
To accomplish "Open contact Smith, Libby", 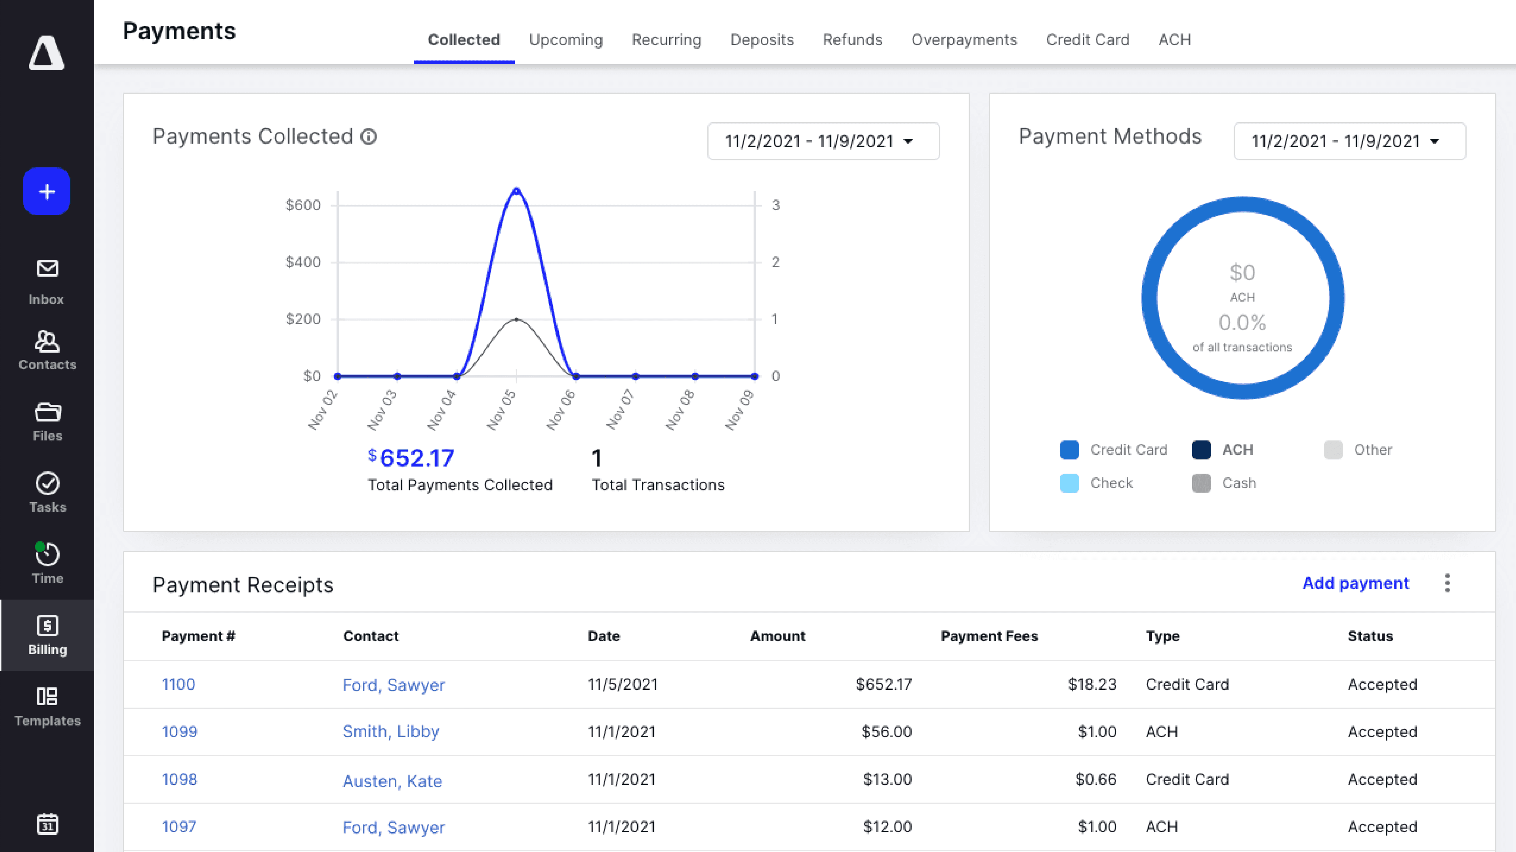I will pyautogui.click(x=391, y=732).
